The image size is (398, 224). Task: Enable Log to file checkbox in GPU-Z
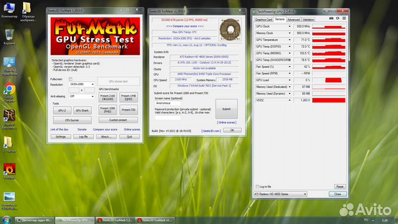[257, 187]
